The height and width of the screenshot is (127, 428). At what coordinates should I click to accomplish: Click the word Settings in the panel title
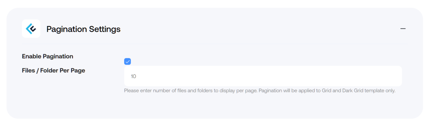[x=105, y=29]
